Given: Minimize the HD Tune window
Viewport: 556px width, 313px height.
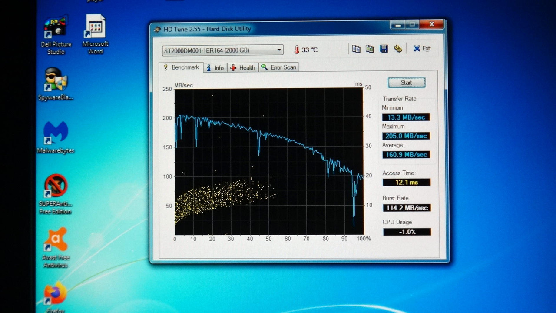Looking at the screenshot, I should coord(397,25).
